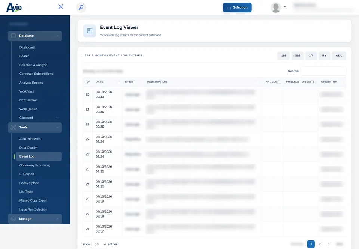
Task: Show ALL event log entries
Action: (x=339, y=56)
